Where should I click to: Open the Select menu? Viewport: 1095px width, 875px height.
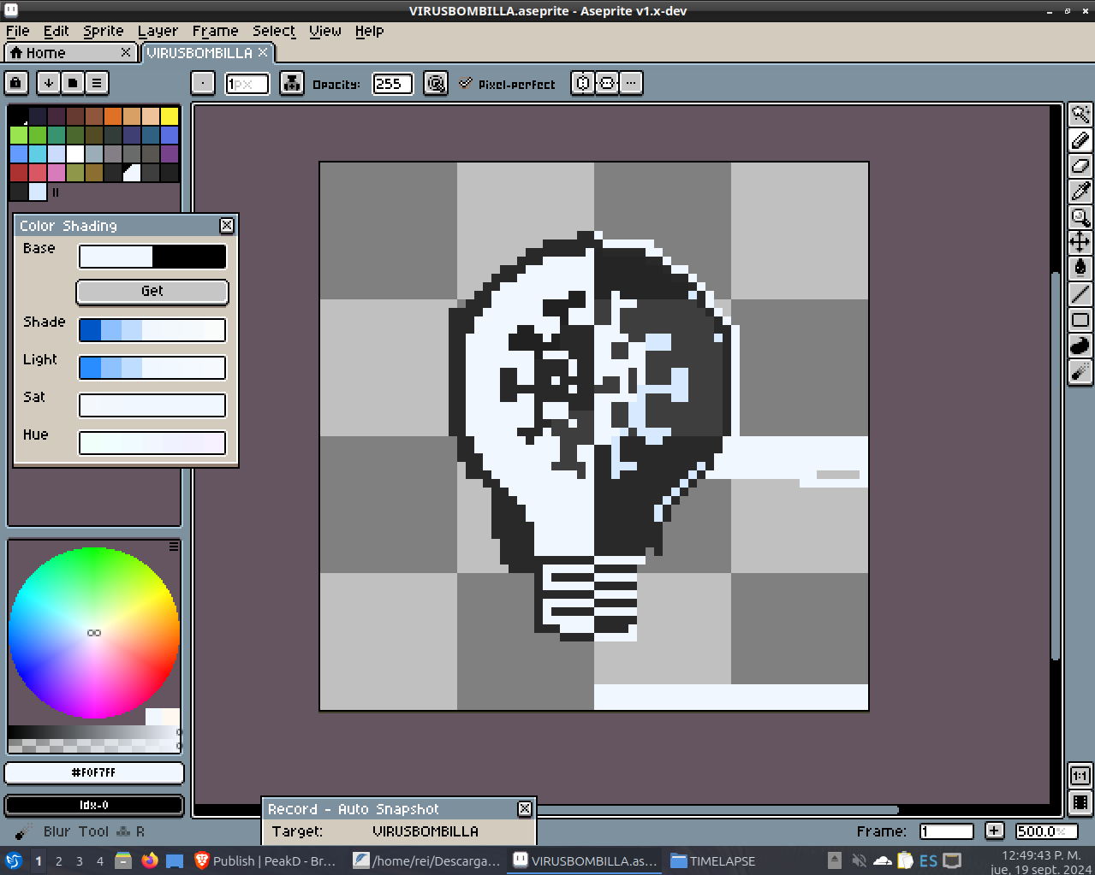(x=274, y=31)
